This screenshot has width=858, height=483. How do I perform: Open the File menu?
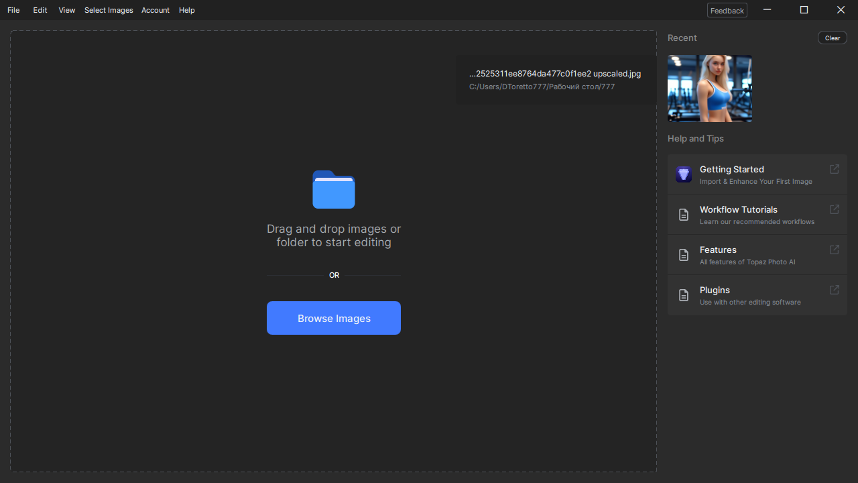tap(13, 10)
